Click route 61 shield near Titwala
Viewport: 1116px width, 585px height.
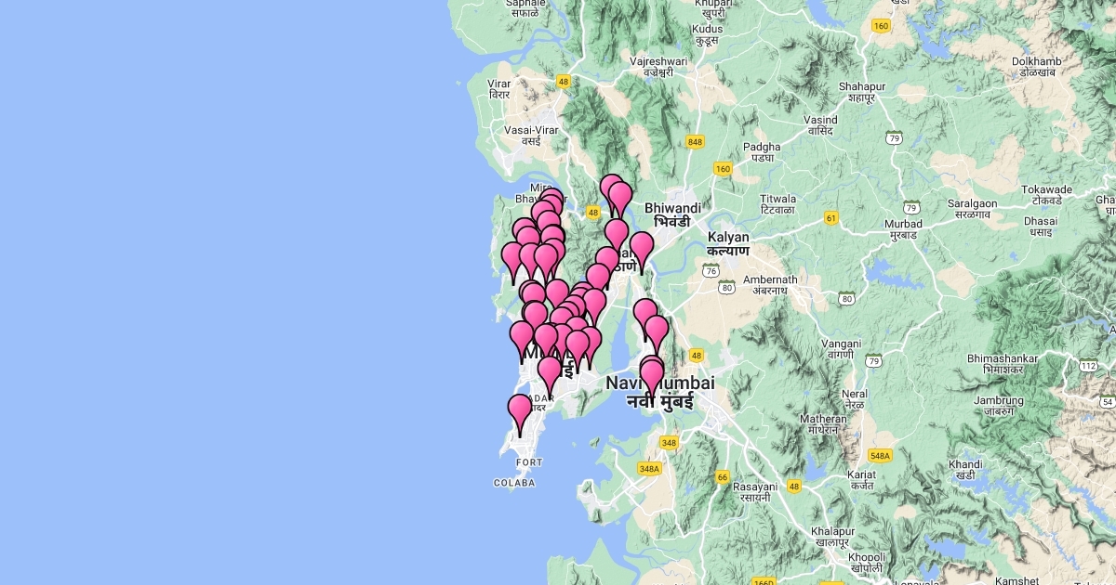831,218
